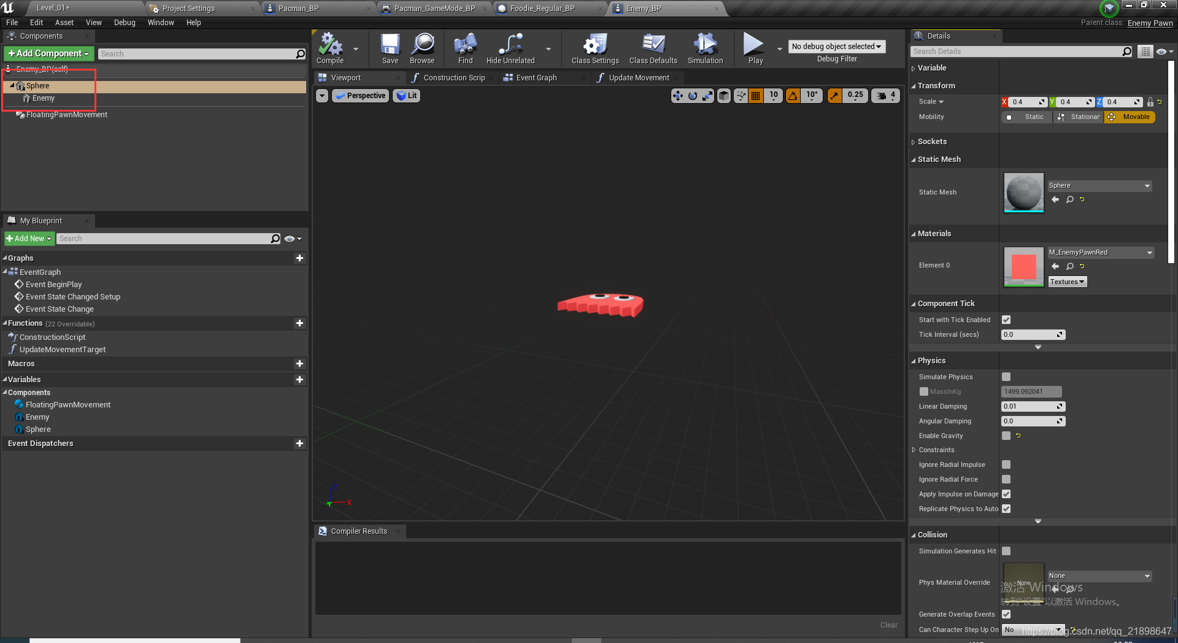Set Mobility to Static
The width and height of the screenshot is (1178, 643).
[1027, 117]
